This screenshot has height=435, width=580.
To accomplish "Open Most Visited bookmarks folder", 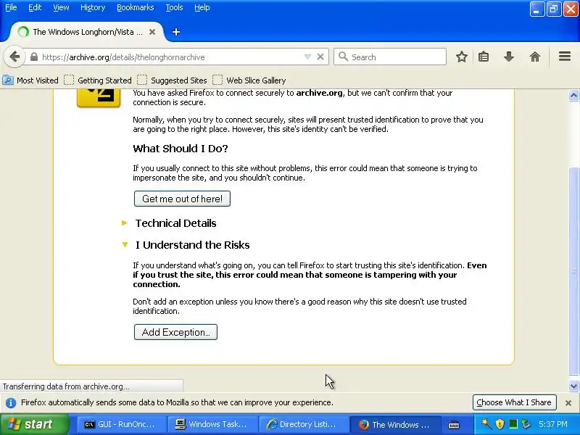I will click(30, 80).
